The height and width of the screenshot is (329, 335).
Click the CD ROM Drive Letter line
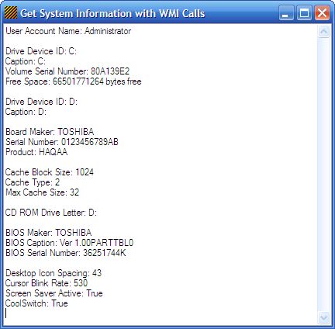[x=51, y=213]
